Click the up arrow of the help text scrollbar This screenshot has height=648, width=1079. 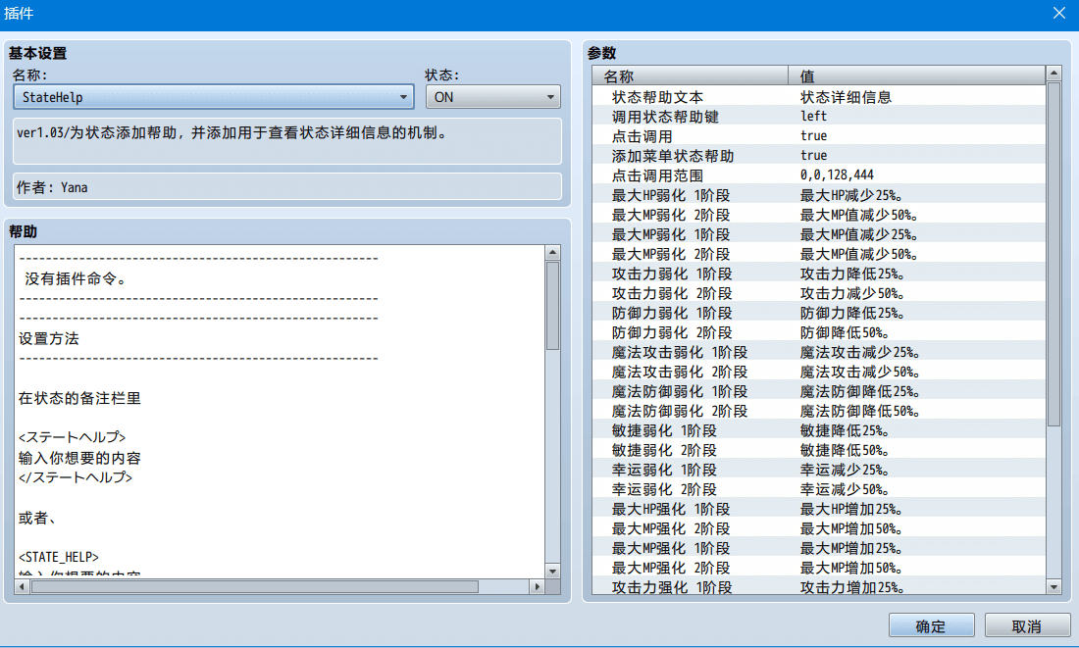click(x=552, y=253)
